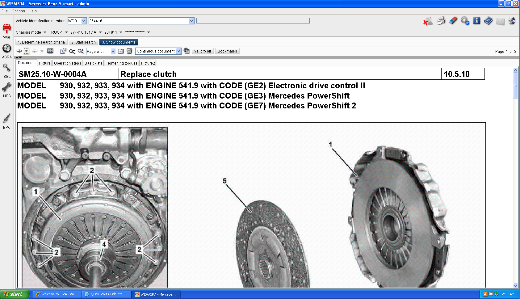520x299 pixels.
Task: Zoom out with the magnifier minus icon
Action: (x=72, y=51)
